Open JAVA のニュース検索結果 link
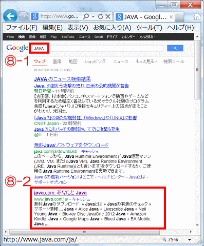This screenshot has width=204, height=246. pyautogui.click(x=62, y=79)
